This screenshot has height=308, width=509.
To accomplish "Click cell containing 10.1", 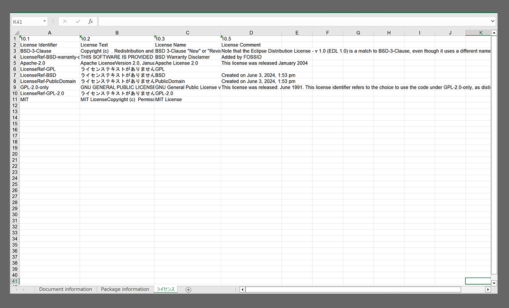I will (49, 38).
